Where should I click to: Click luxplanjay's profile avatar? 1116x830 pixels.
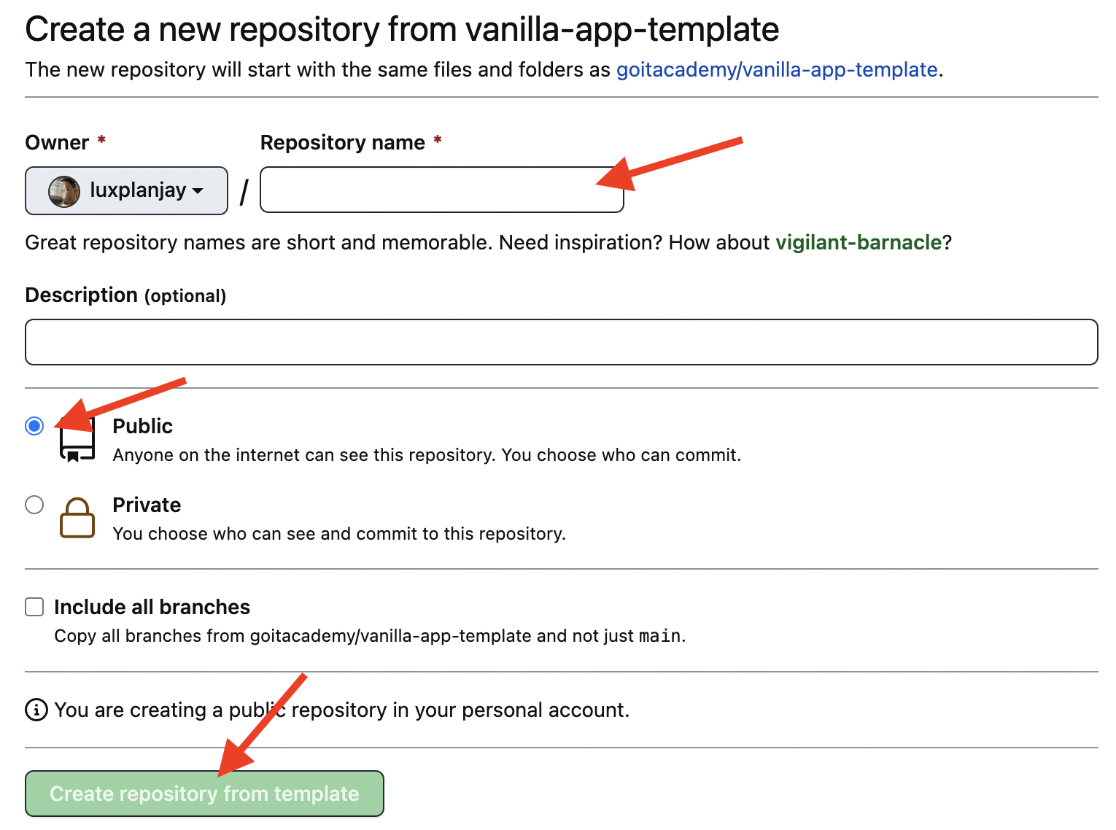point(65,190)
